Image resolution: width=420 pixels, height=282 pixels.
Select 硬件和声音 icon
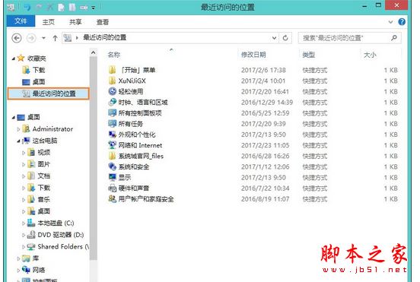tap(113, 189)
